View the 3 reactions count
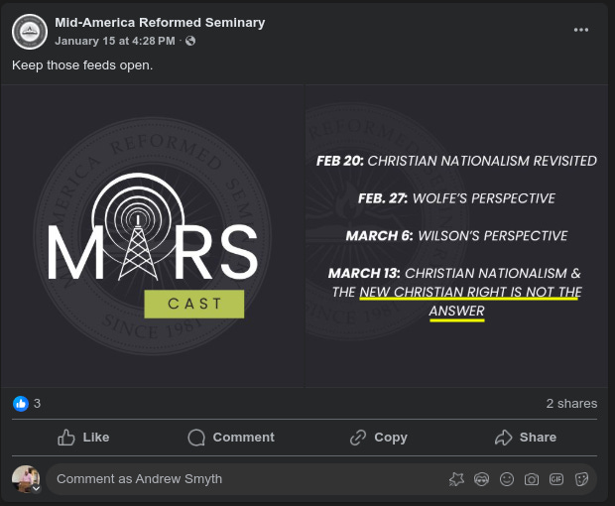This screenshot has width=615, height=506. point(37,403)
